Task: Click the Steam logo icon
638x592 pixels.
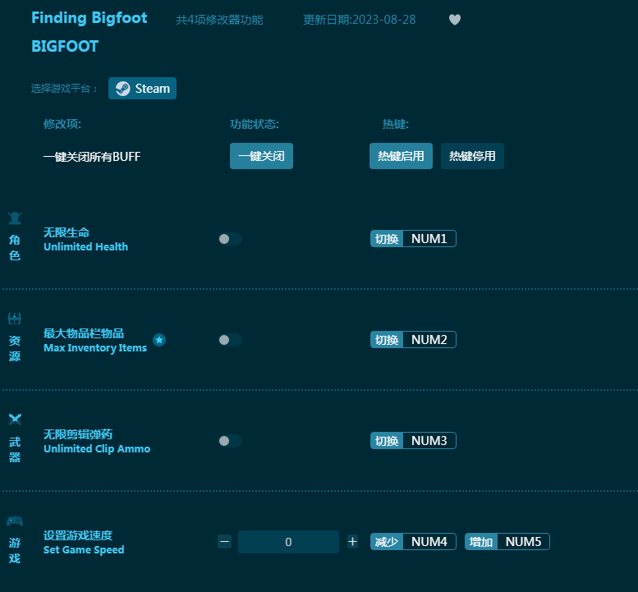Action: pos(123,89)
